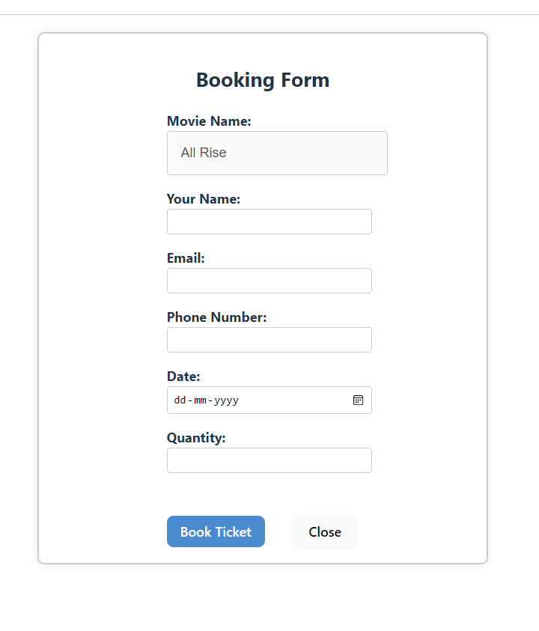Click the Book Ticket button
Image resolution: width=539 pixels, height=631 pixels.
pyautogui.click(x=216, y=531)
